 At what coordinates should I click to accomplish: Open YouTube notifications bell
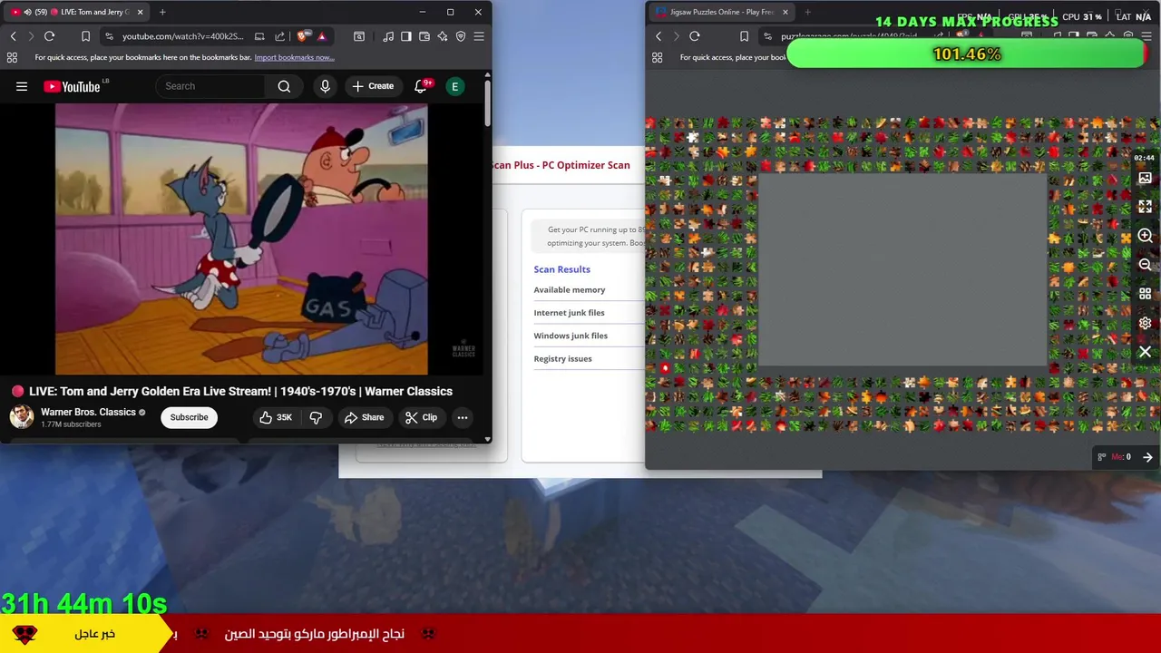click(421, 86)
